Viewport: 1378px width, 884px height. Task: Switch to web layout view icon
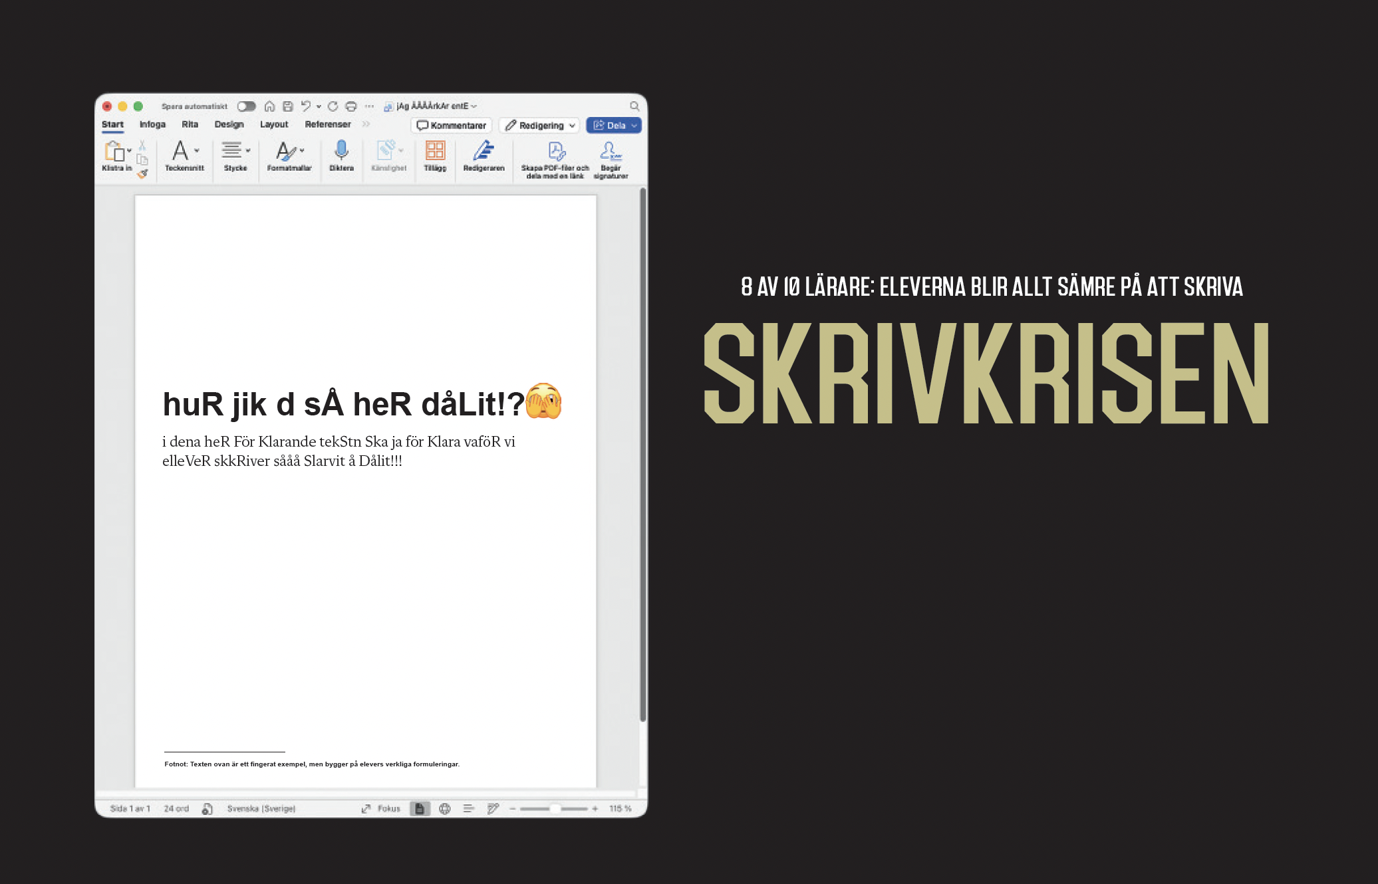[445, 808]
